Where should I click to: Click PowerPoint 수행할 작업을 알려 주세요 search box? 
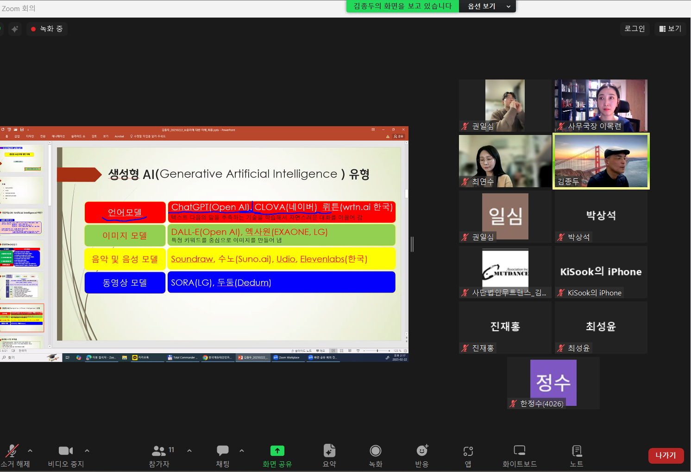click(x=148, y=136)
